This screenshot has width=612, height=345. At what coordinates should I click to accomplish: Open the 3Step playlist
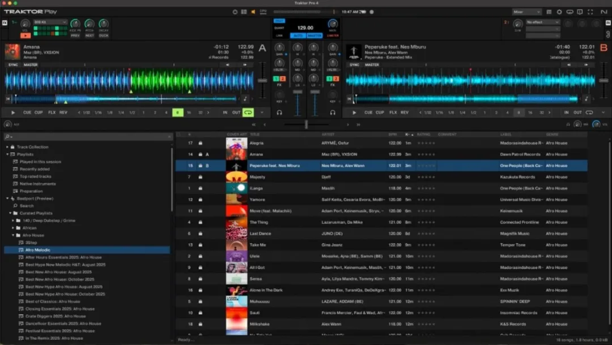coord(31,243)
